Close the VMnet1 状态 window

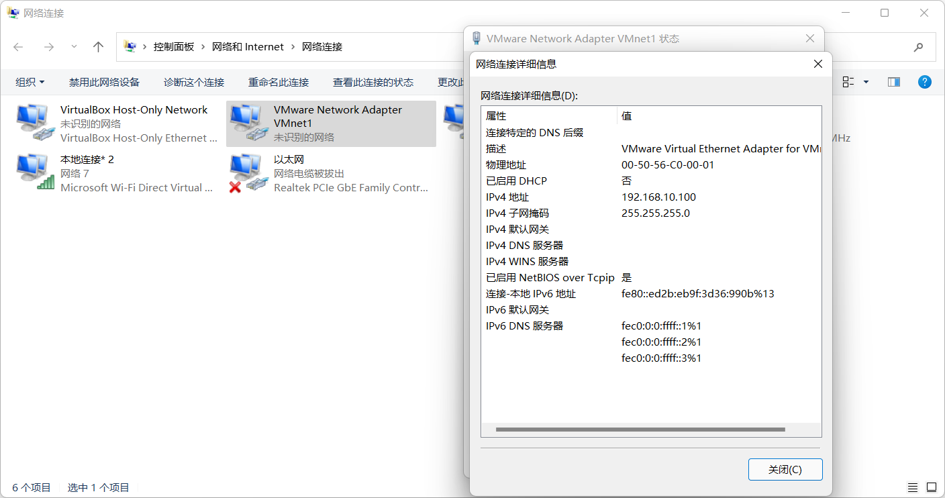pyautogui.click(x=810, y=39)
